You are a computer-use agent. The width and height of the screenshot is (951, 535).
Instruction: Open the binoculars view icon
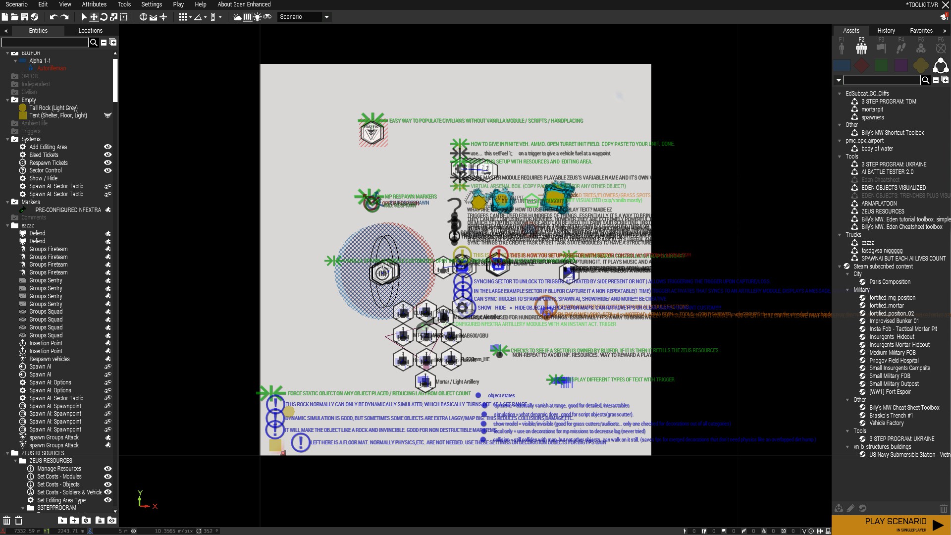point(267,17)
